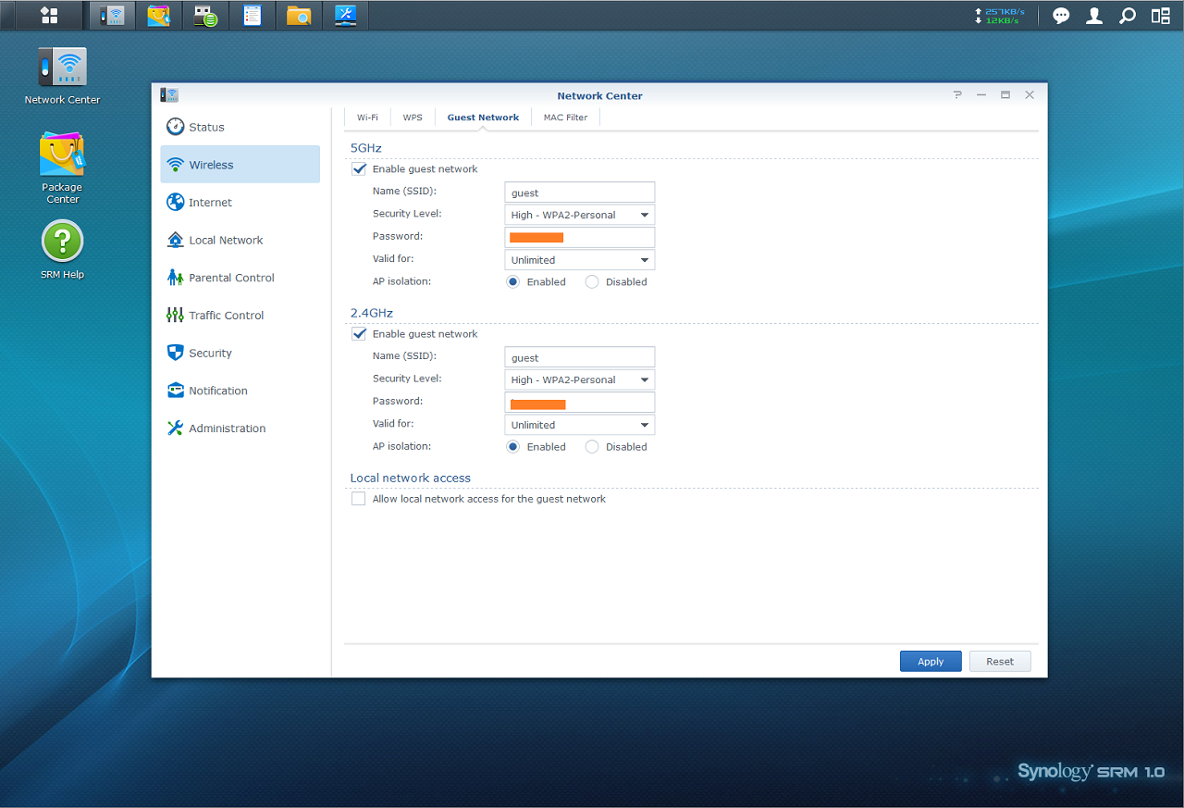Open Status in the sidebar

240,127
